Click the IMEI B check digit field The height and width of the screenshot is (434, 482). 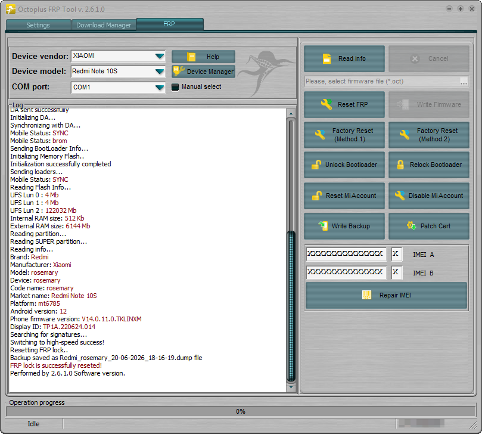(x=397, y=273)
